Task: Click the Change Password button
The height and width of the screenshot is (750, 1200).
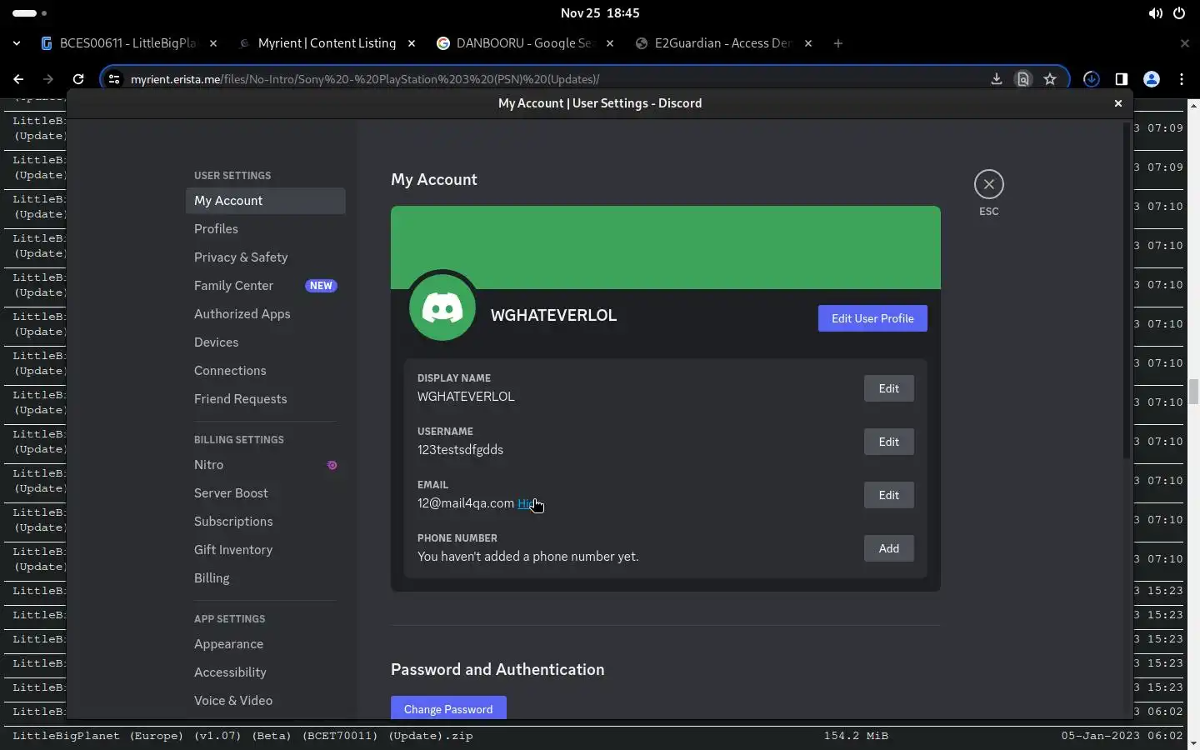Action: (448, 708)
